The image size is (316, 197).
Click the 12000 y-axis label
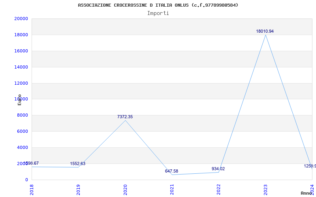tap(21, 83)
